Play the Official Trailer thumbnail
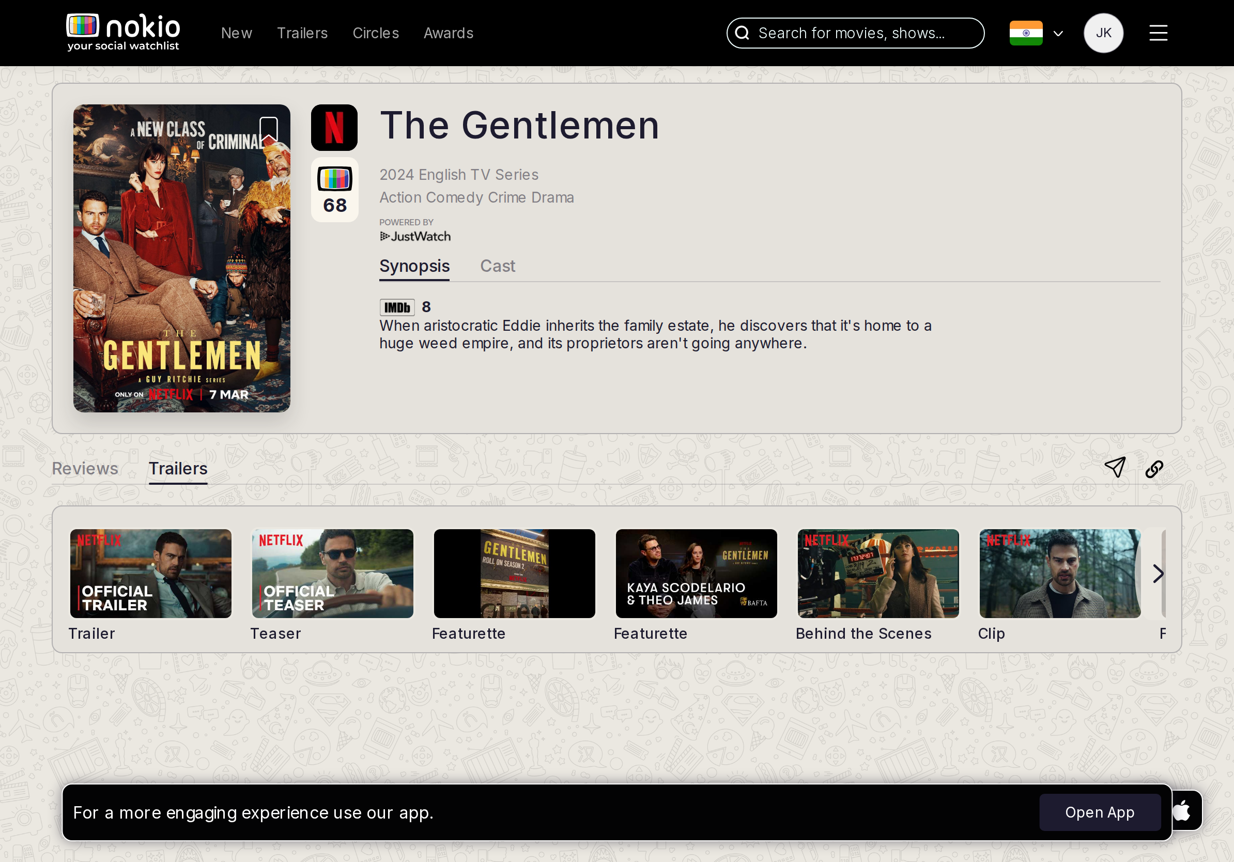This screenshot has width=1234, height=862. click(x=151, y=574)
